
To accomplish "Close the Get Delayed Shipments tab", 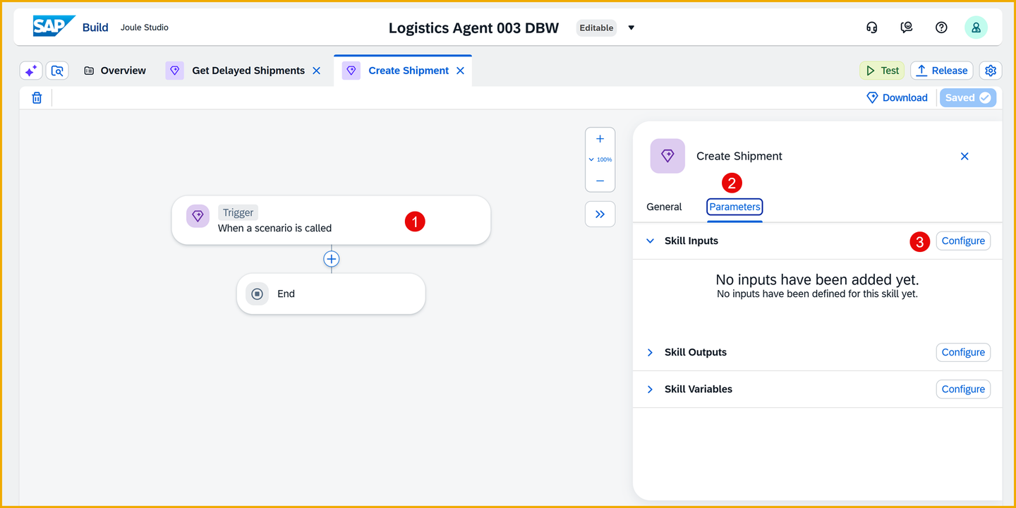I will [x=316, y=71].
